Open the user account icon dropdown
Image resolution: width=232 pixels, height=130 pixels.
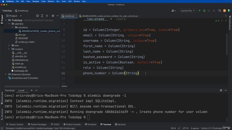(x=174, y=10)
